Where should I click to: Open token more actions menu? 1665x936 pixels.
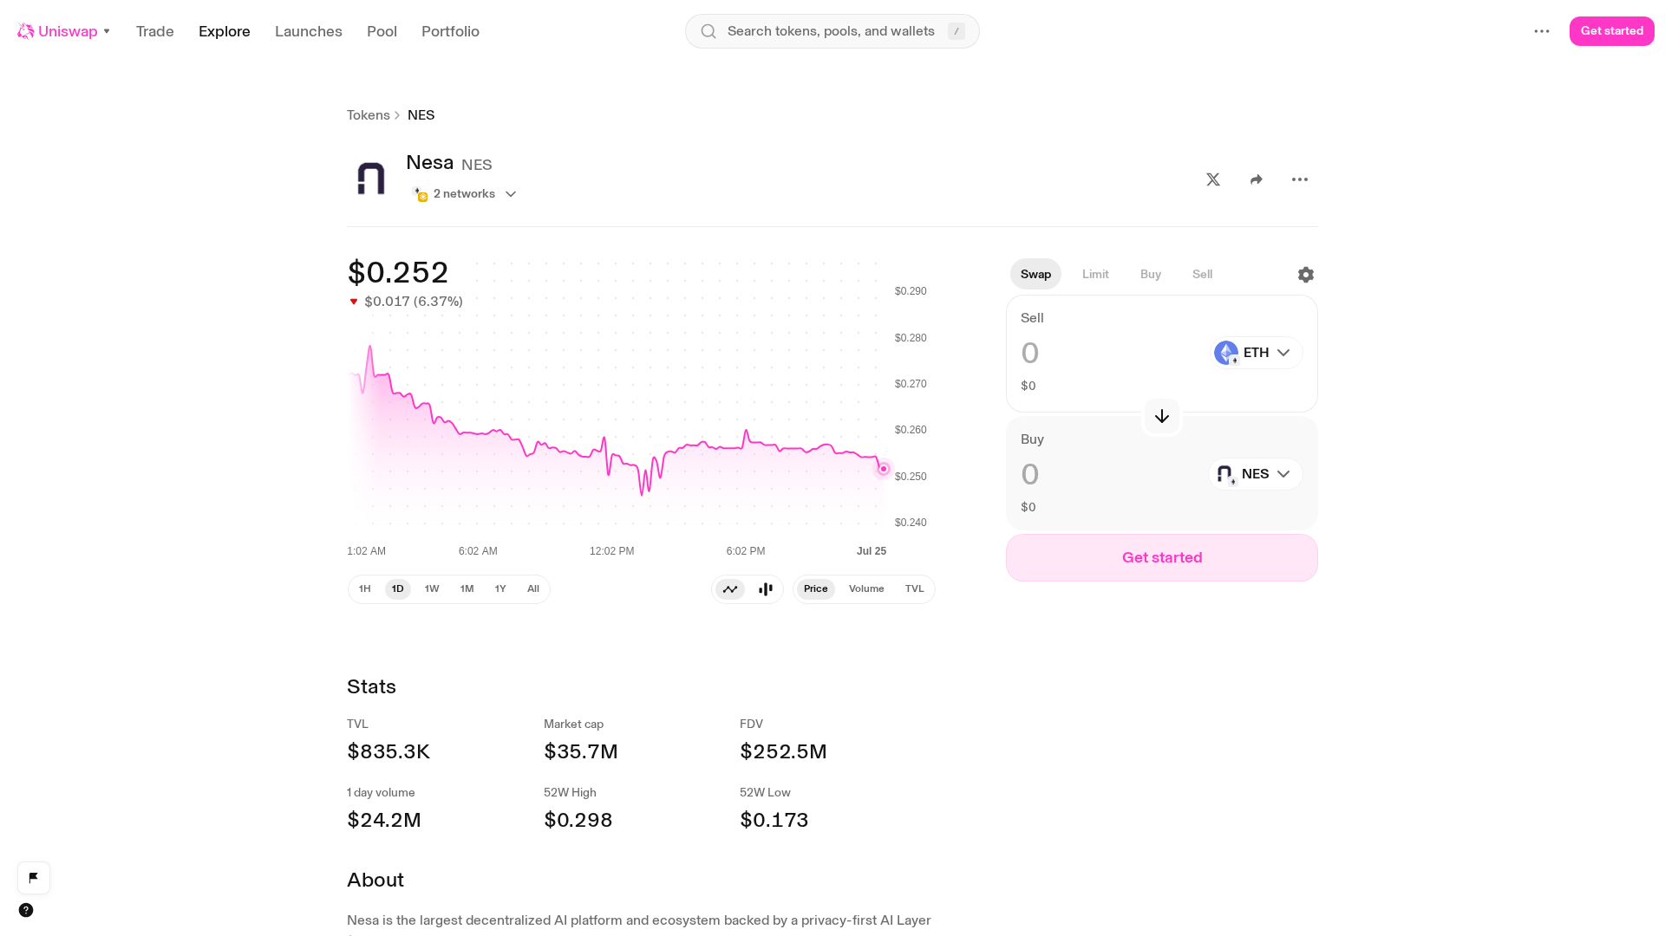(x=1300, y=179)
